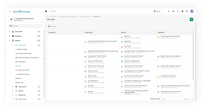Click the top search field
The image size is (205, 109).
98,11
